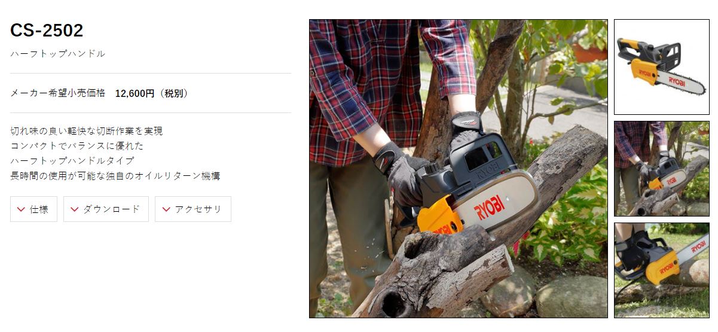Select the thumbnail of man cutting log

(x=662, y=169)
